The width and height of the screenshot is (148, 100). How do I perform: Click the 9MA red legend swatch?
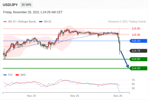point(17,75)
